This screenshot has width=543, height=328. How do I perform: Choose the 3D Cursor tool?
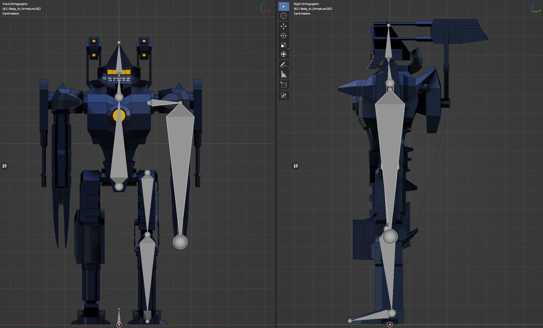pos(284,16)
